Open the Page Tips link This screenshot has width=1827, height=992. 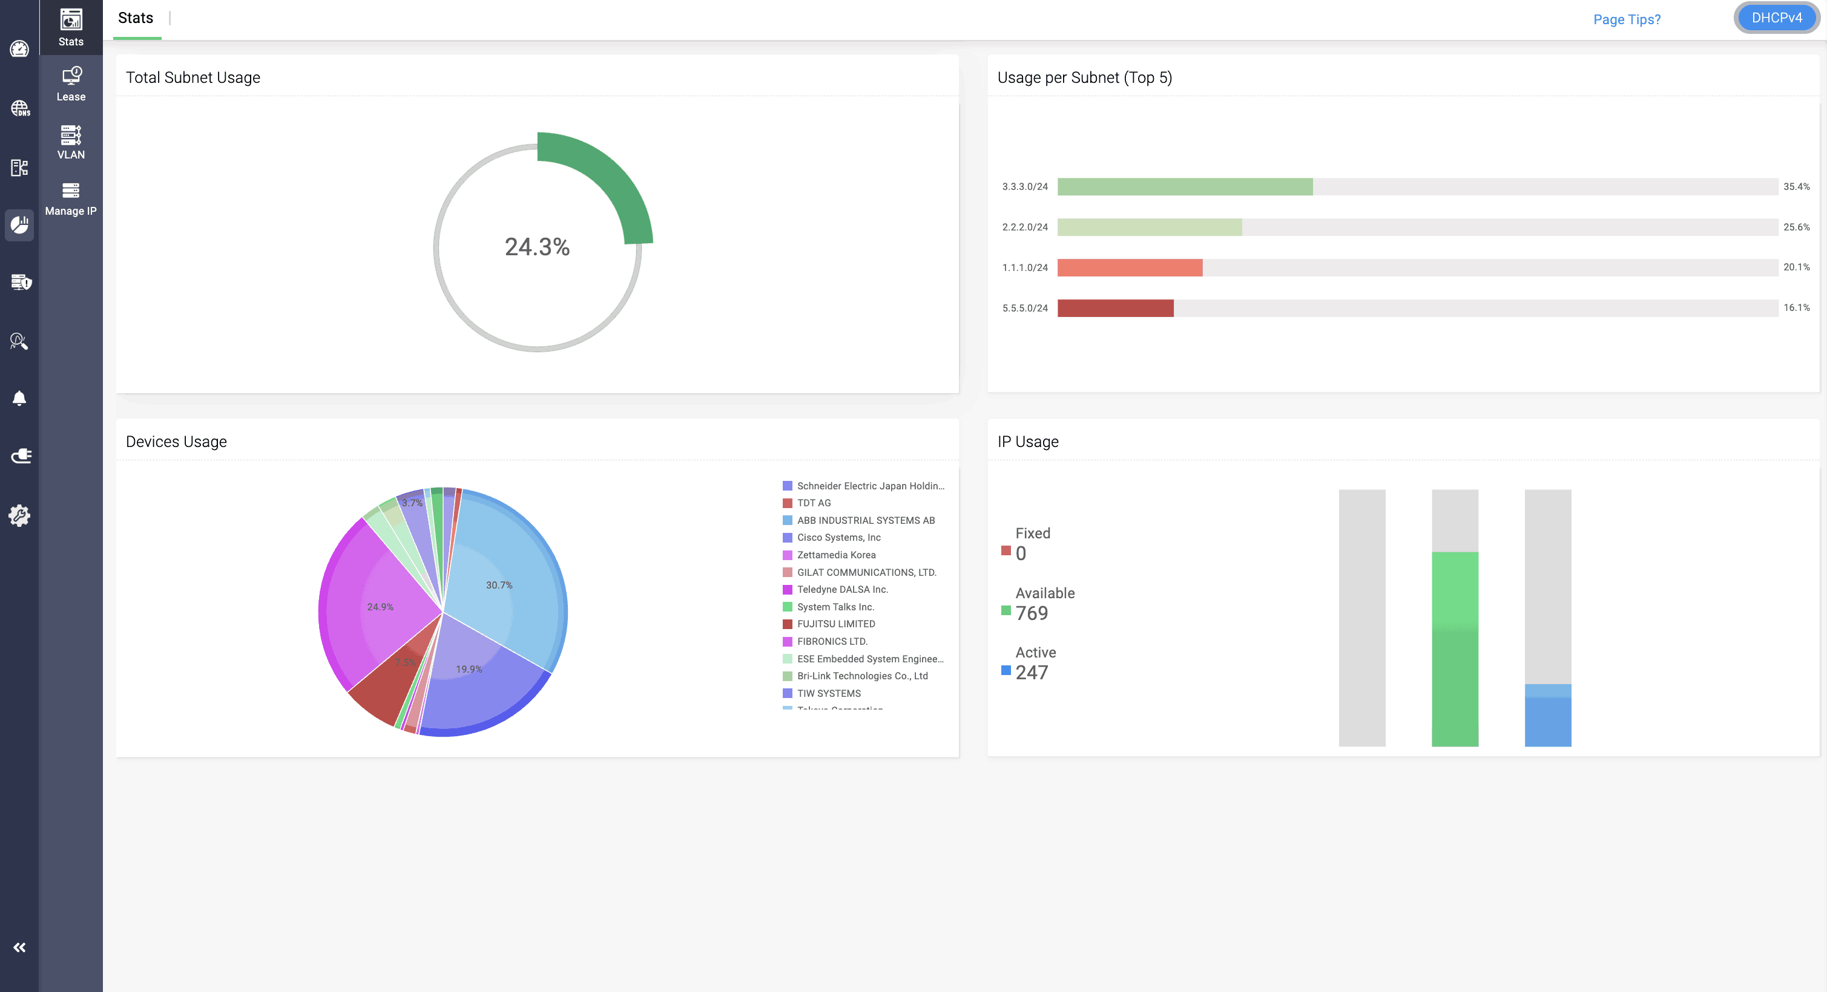[1626, 19]
